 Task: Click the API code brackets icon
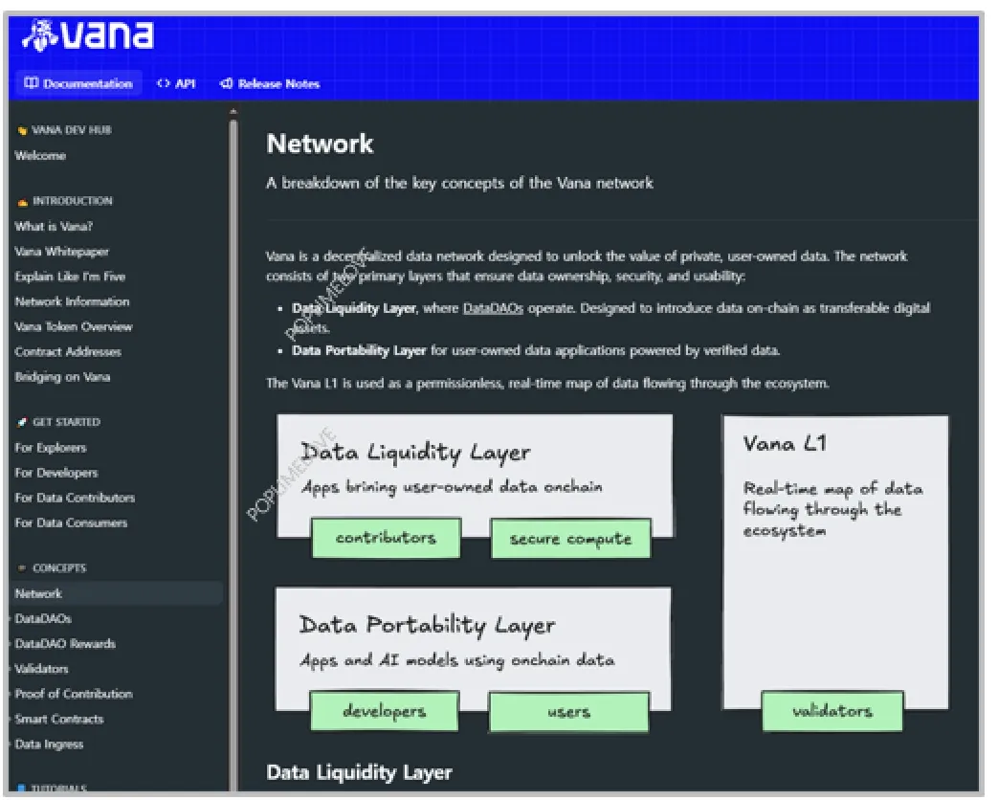point(164,83)
